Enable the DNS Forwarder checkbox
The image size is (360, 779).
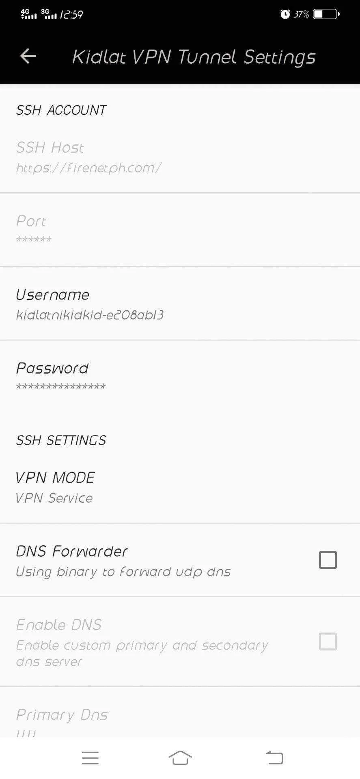pyautogui.click(x=328, y=560)
